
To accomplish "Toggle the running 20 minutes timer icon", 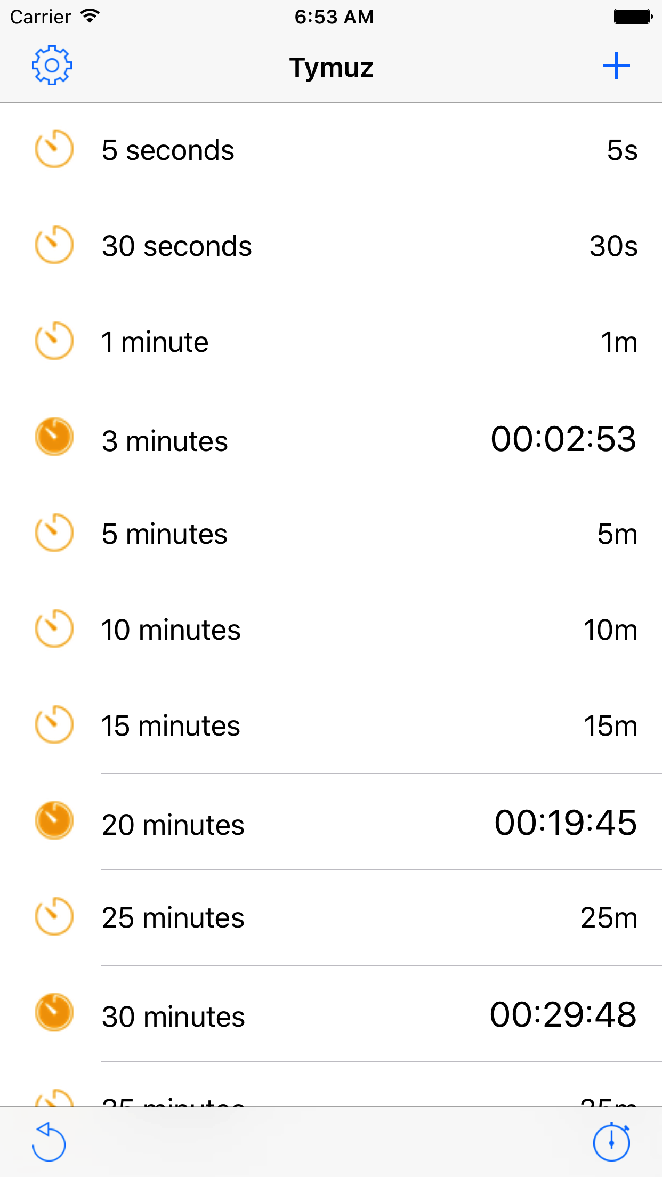I will pos(54,820).
